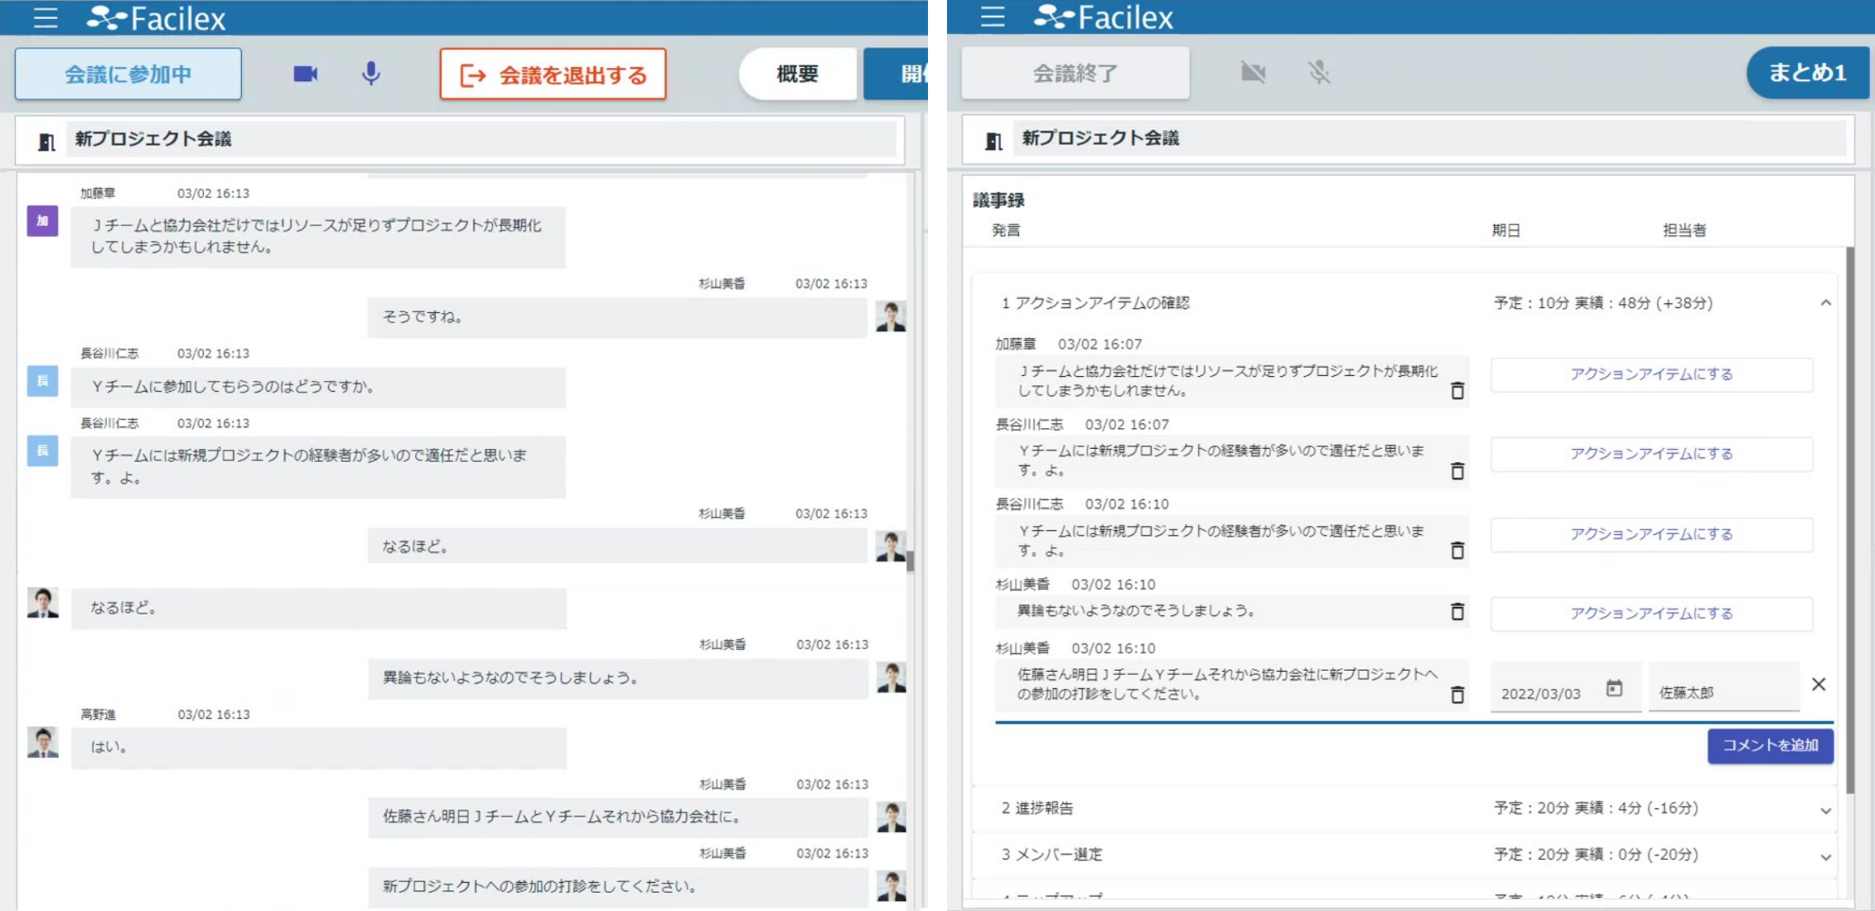Mute the microphone in active meeting

[371, 74]
